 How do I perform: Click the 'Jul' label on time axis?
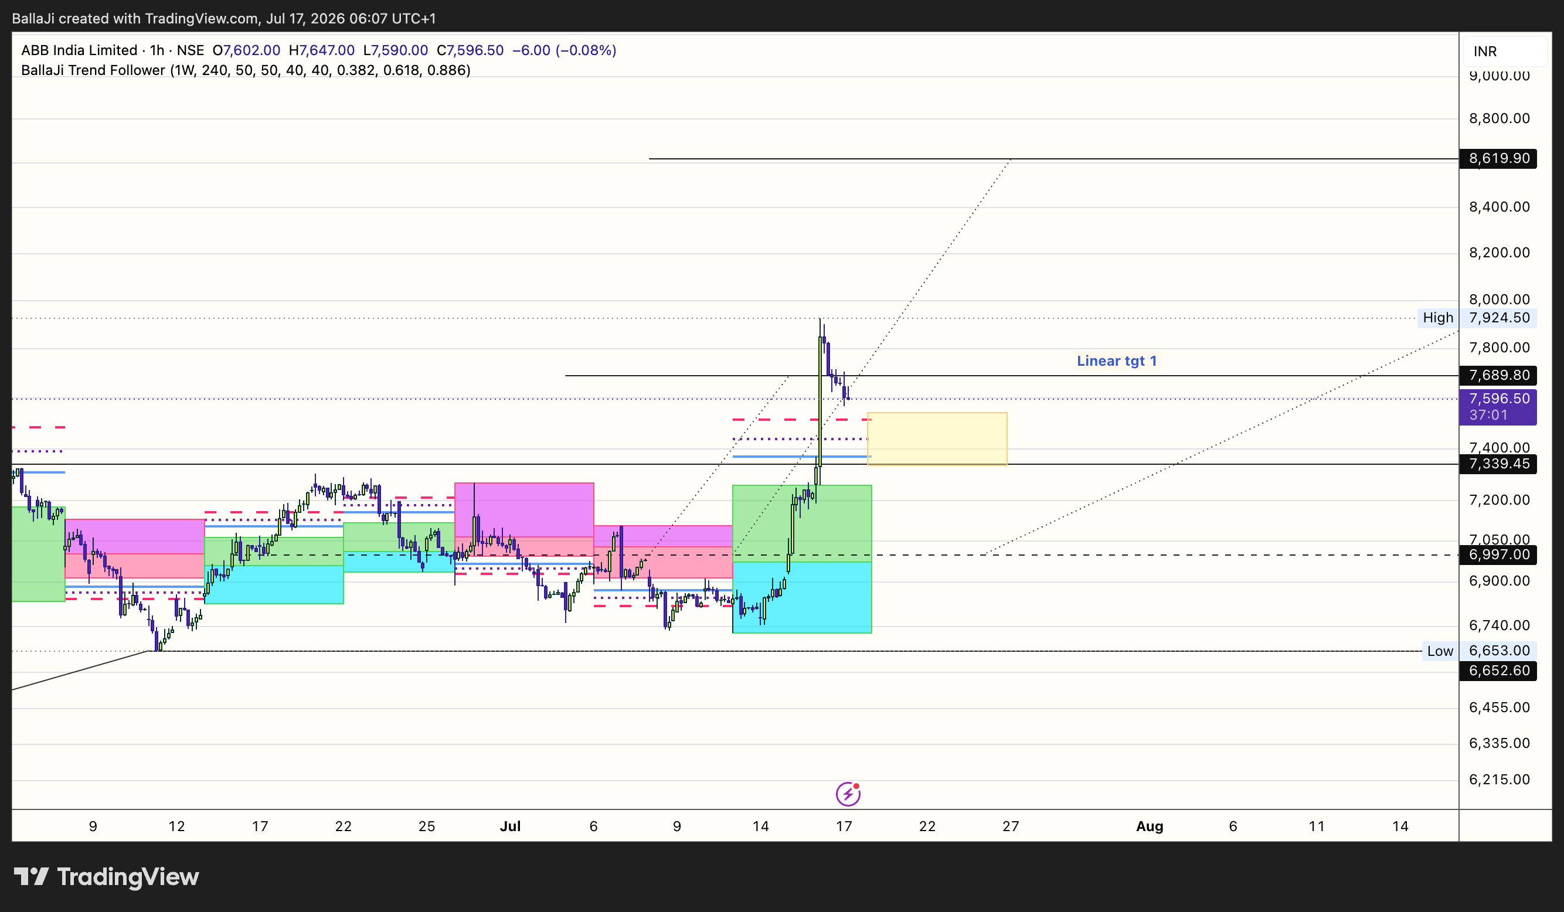pos(510,826)
